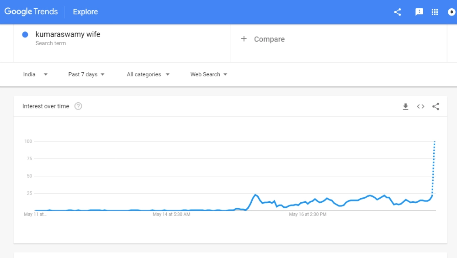Screen dimensions: 457x258
Task: Open the Interest over time help icon
Action: click(78, 106)
